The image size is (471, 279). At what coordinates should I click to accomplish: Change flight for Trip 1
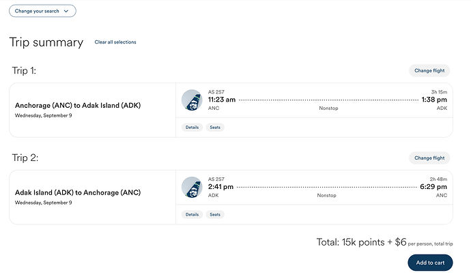[x=429, y=70]
